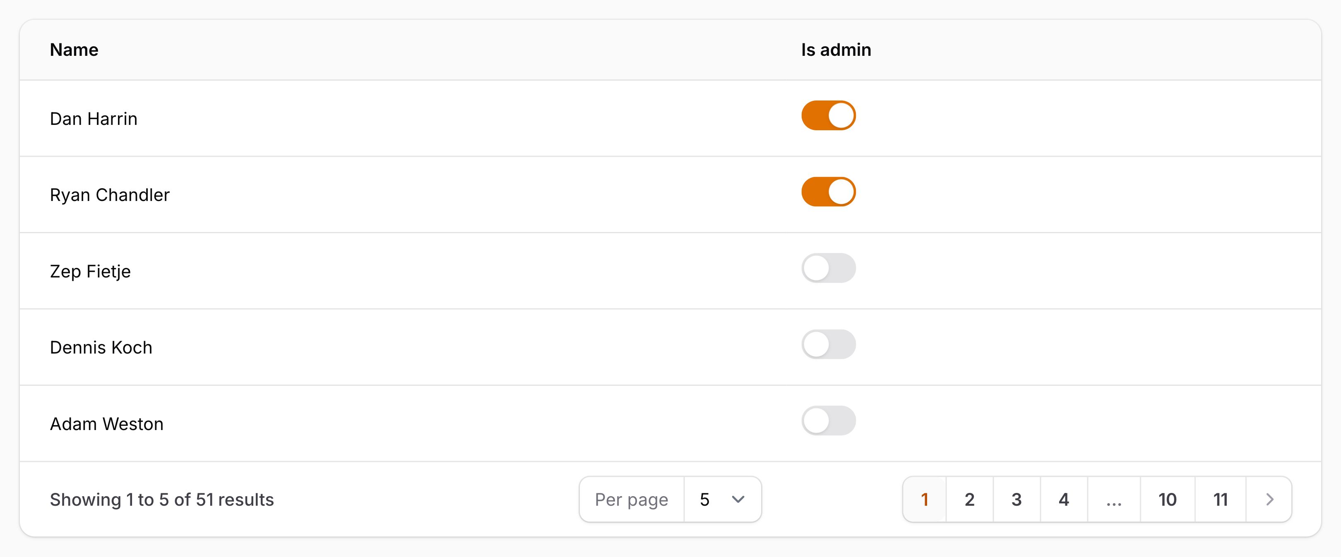1341x557 pixels.
Task: Sort the table by the Name column
Action: (x=74, y=49)
